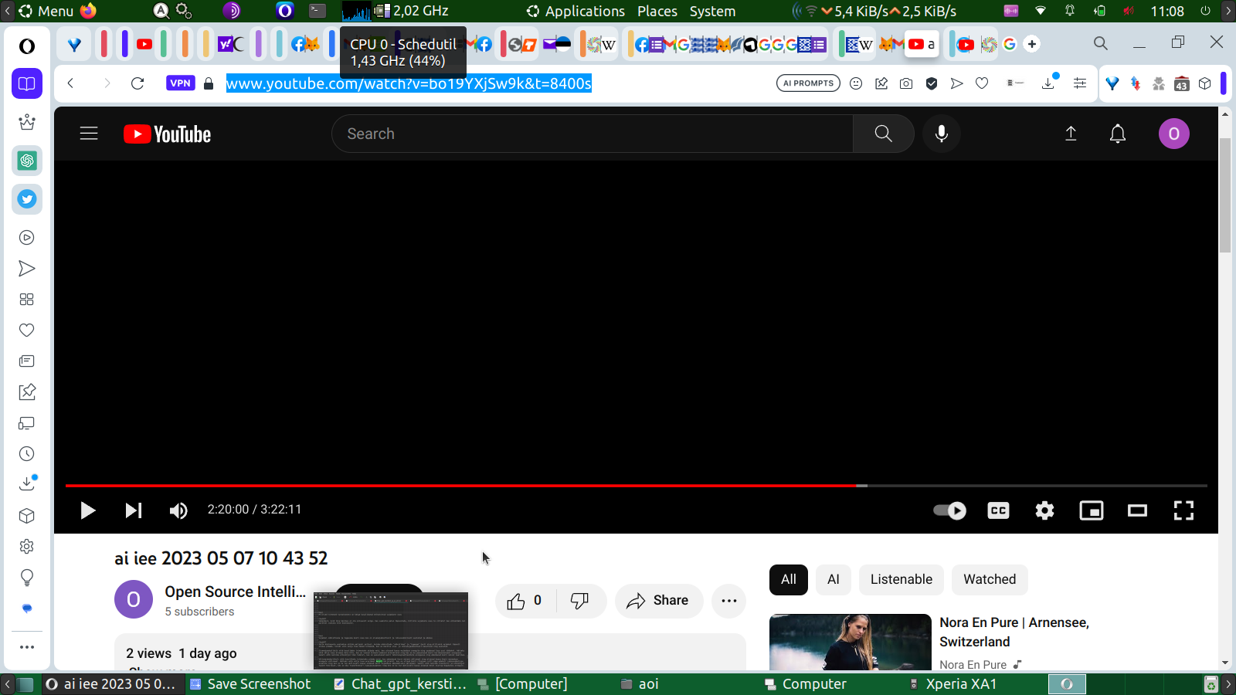This screenshot has height=695, width=1236.
Task: Click the browser address bar URL
Action: point(409,83)
